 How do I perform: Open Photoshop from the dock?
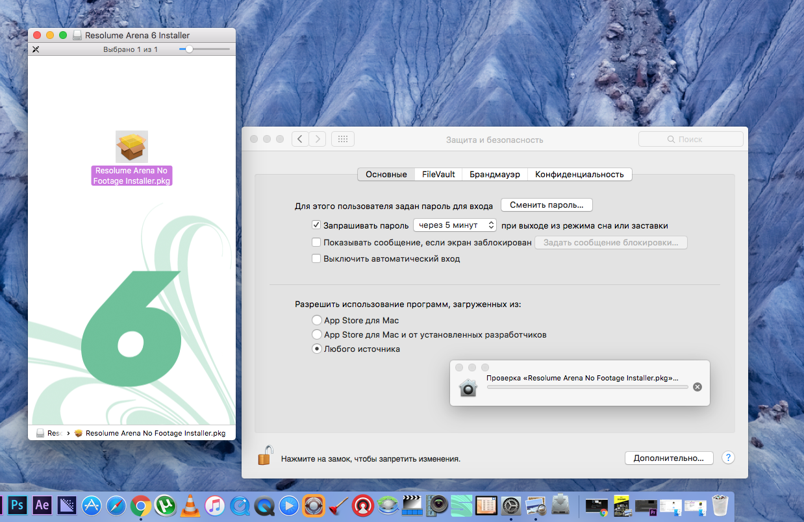click(18, 504)
